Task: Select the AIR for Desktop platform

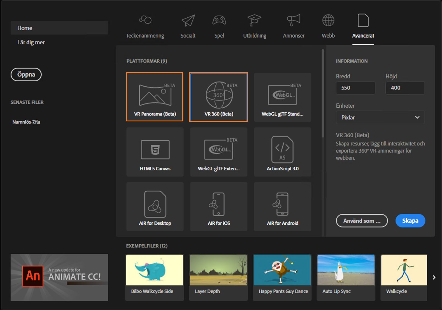Action: (x=155, y=207)
